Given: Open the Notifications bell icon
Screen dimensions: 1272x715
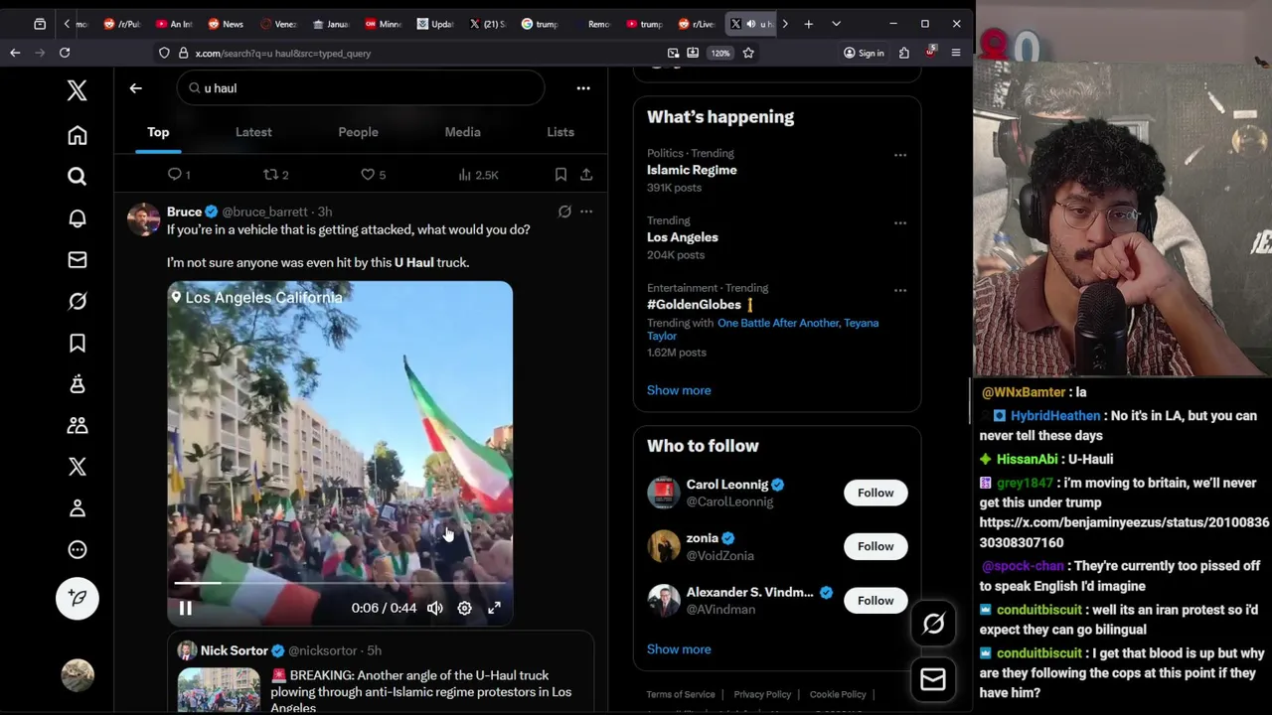Looking at the screenshot, I should click(77, 218).
